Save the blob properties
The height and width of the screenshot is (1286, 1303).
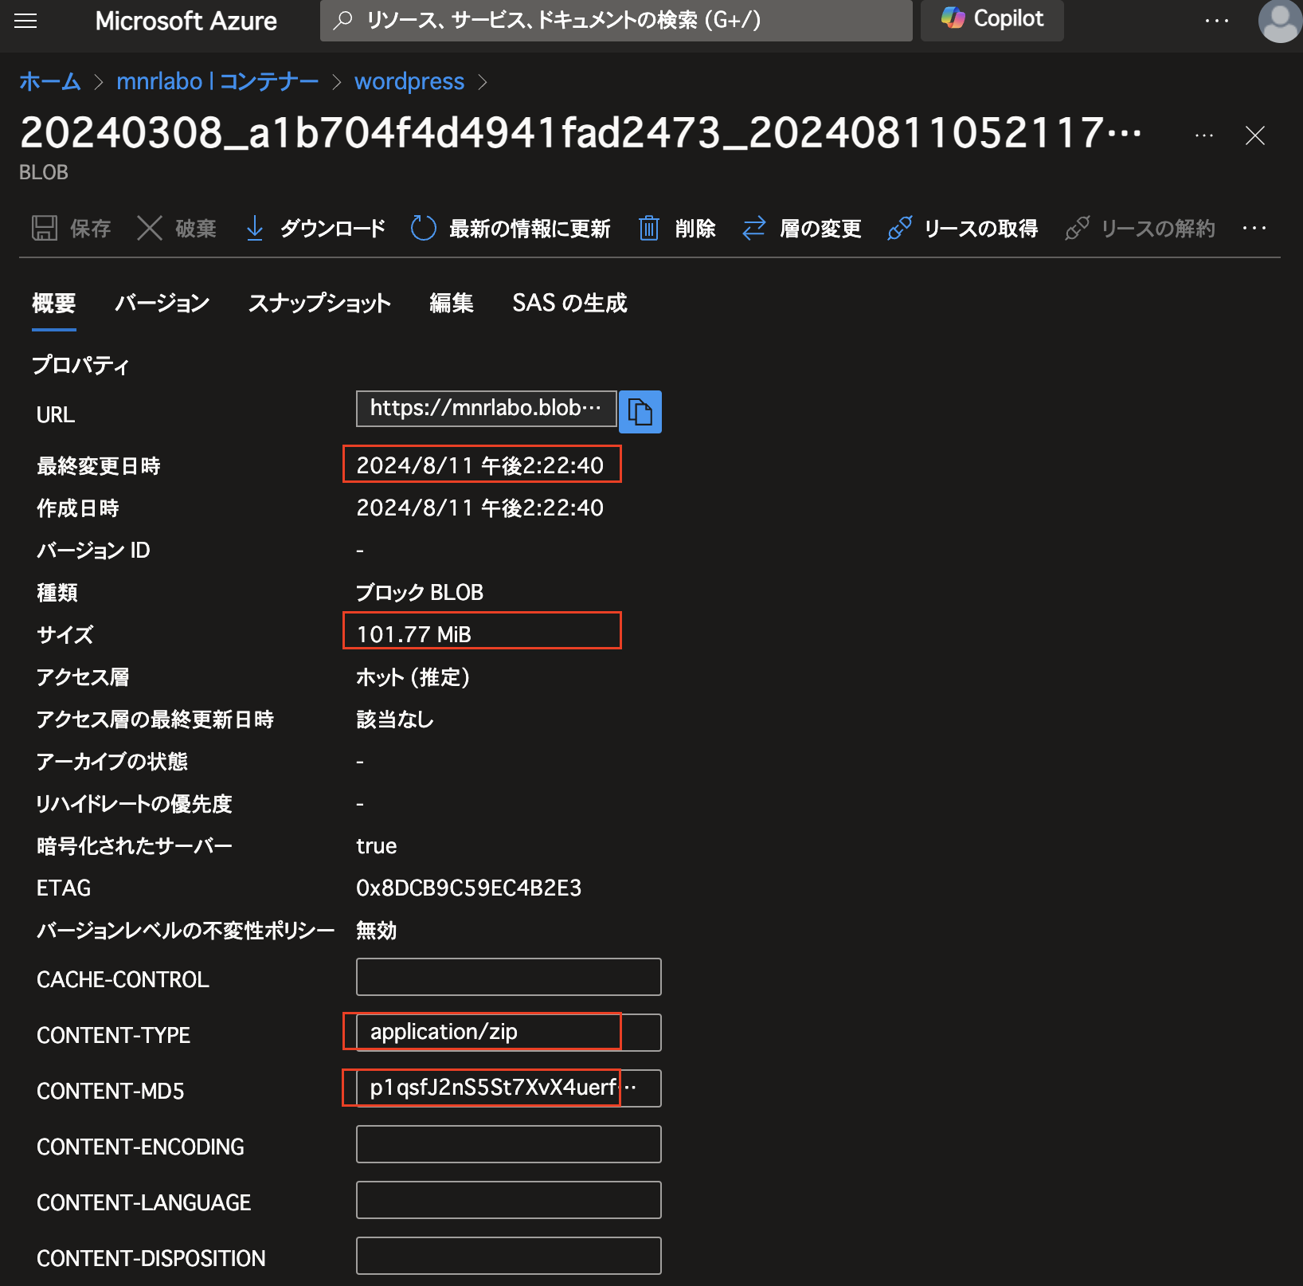click(72, 229)
